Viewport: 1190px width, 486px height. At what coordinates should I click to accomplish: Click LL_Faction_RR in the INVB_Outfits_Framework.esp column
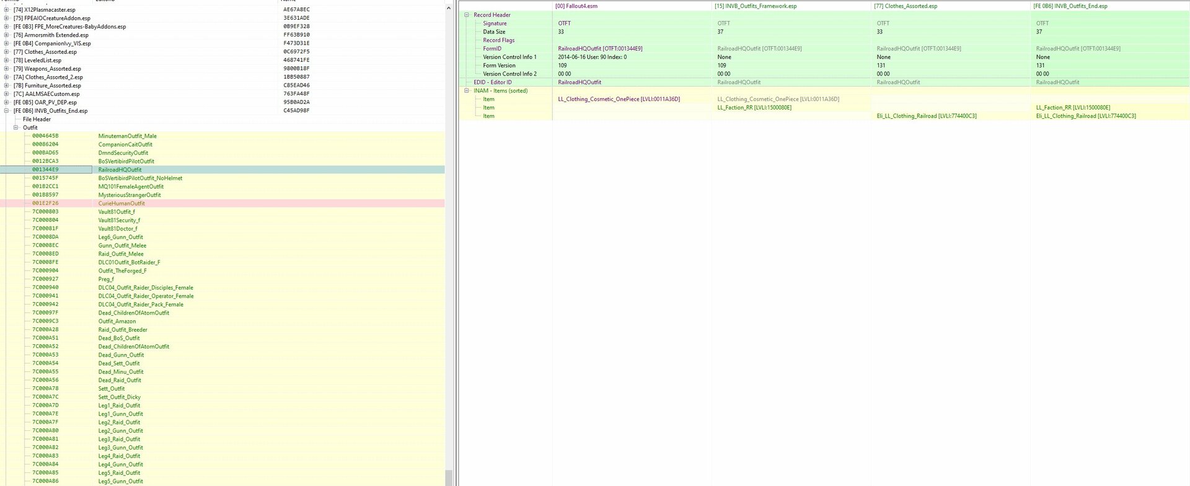tap(754, 108)
